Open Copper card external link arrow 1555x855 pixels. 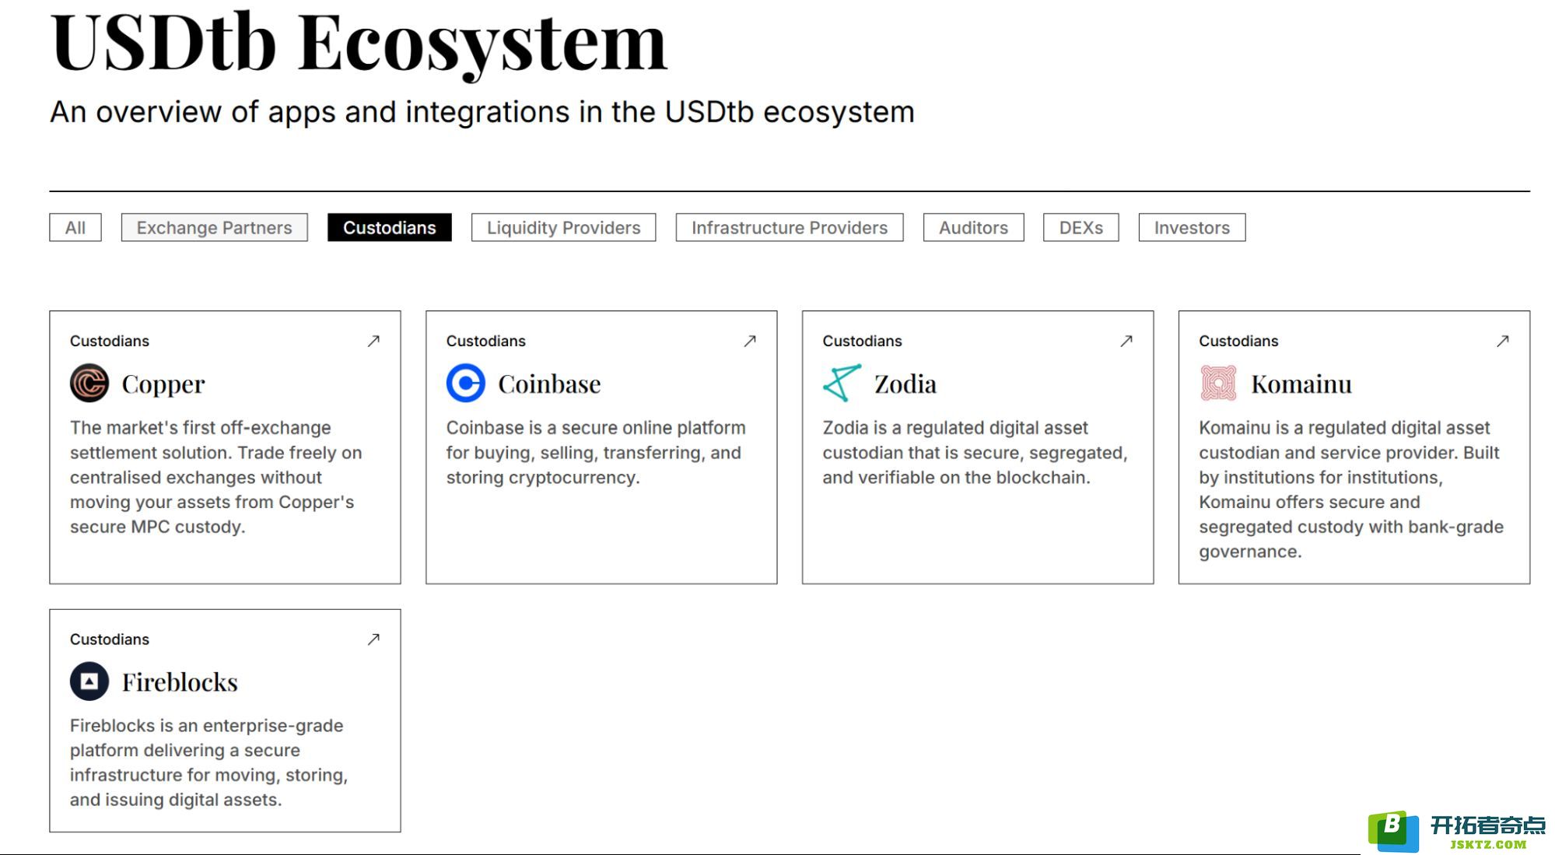point(373,341)
